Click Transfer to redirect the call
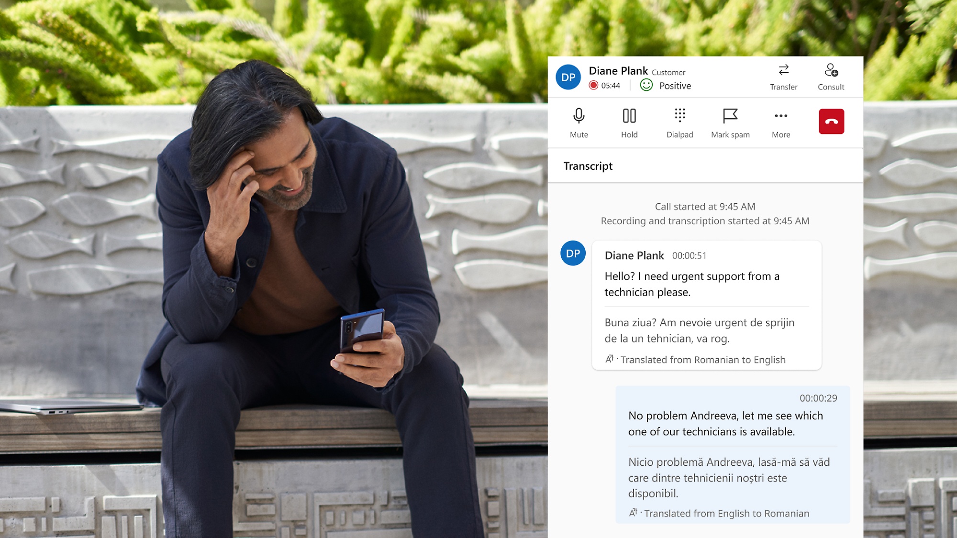 tap(783, 76)
